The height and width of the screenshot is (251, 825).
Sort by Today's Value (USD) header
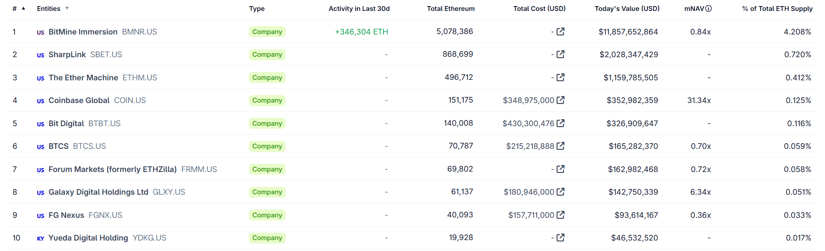627,9
